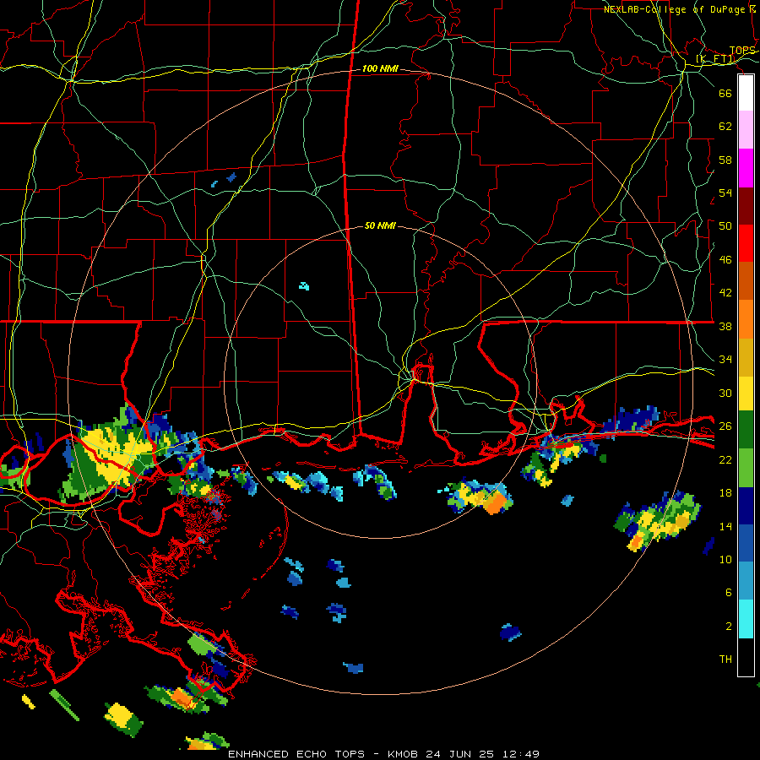Pick the gold legend swatch below orange

(746, 358)
